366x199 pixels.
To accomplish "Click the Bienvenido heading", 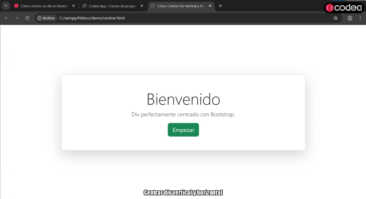I will (x=183, y=99).
